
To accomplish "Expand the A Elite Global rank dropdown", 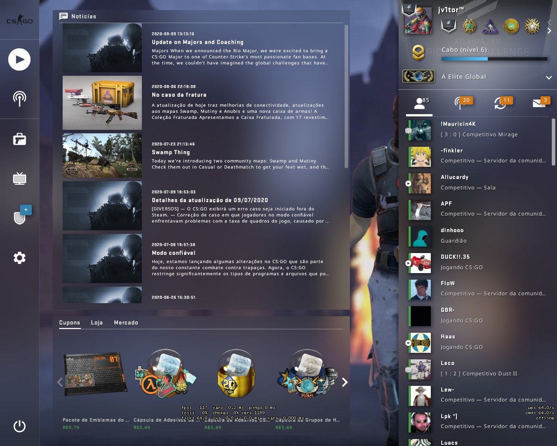I will [x=549, y=78].
